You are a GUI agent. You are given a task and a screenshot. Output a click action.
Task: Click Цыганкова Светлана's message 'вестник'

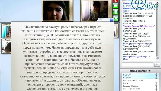click(127, 6)
